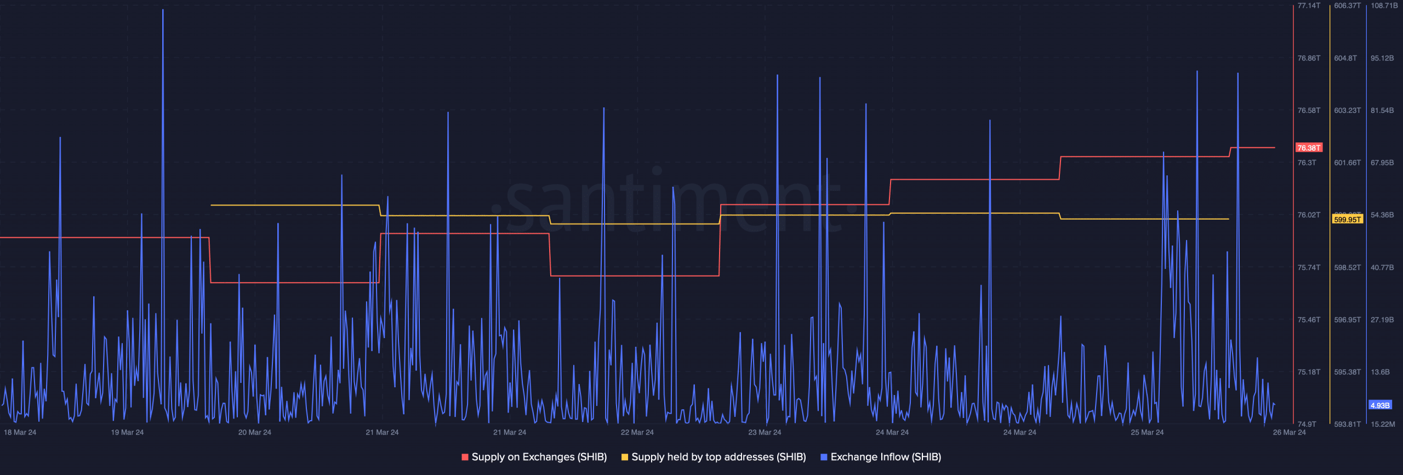Viewport: 1403px width, 475px height.
Task: Toggle the Supply on Exchanges (SHIB) legend label
Action: 539,457
